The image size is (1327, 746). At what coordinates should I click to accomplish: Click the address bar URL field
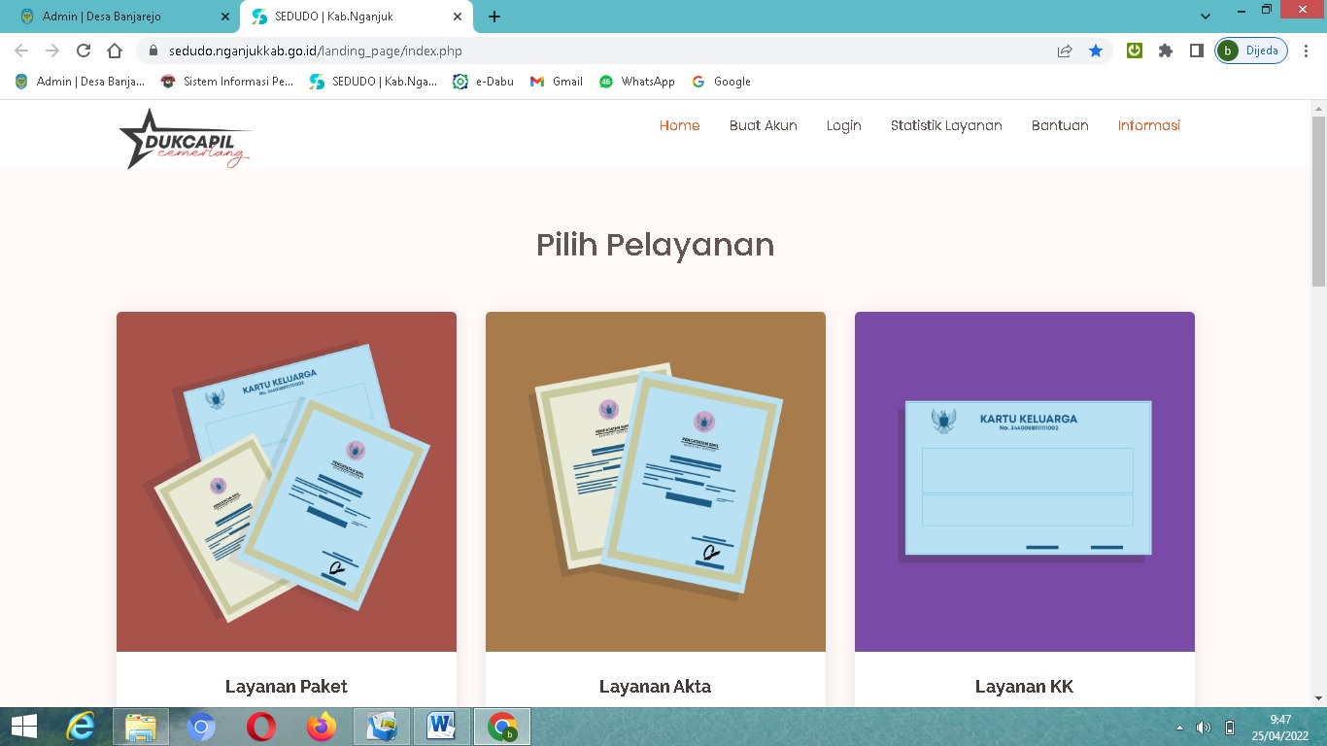[583, 51]
